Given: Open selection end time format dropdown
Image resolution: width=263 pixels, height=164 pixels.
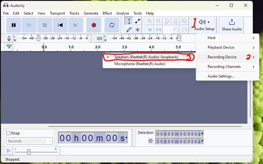Looking at the screenshot, I should point(202,141).
